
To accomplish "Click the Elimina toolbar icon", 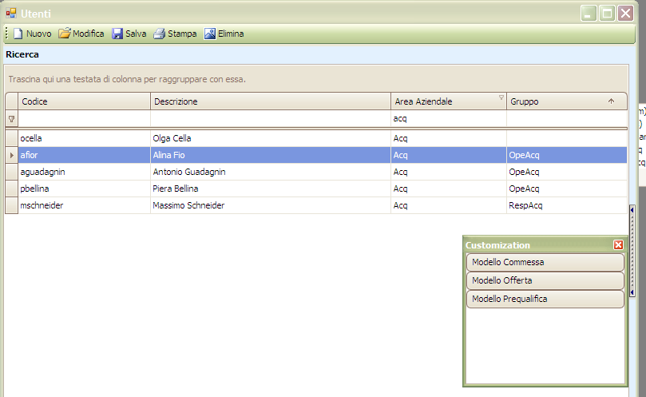I will (x=210, y=34).
